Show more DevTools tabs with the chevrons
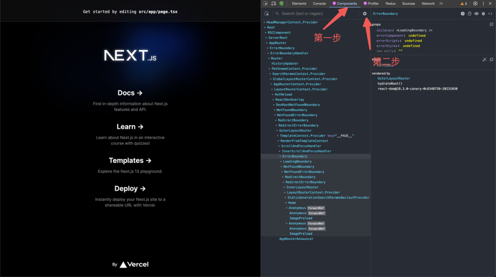 441,4
